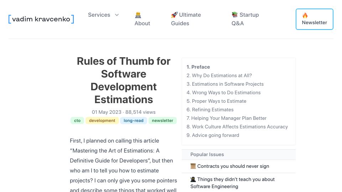342x192 pixels.
Task: Click the scroll icon by Contracts issue
Action: (193, 166)
